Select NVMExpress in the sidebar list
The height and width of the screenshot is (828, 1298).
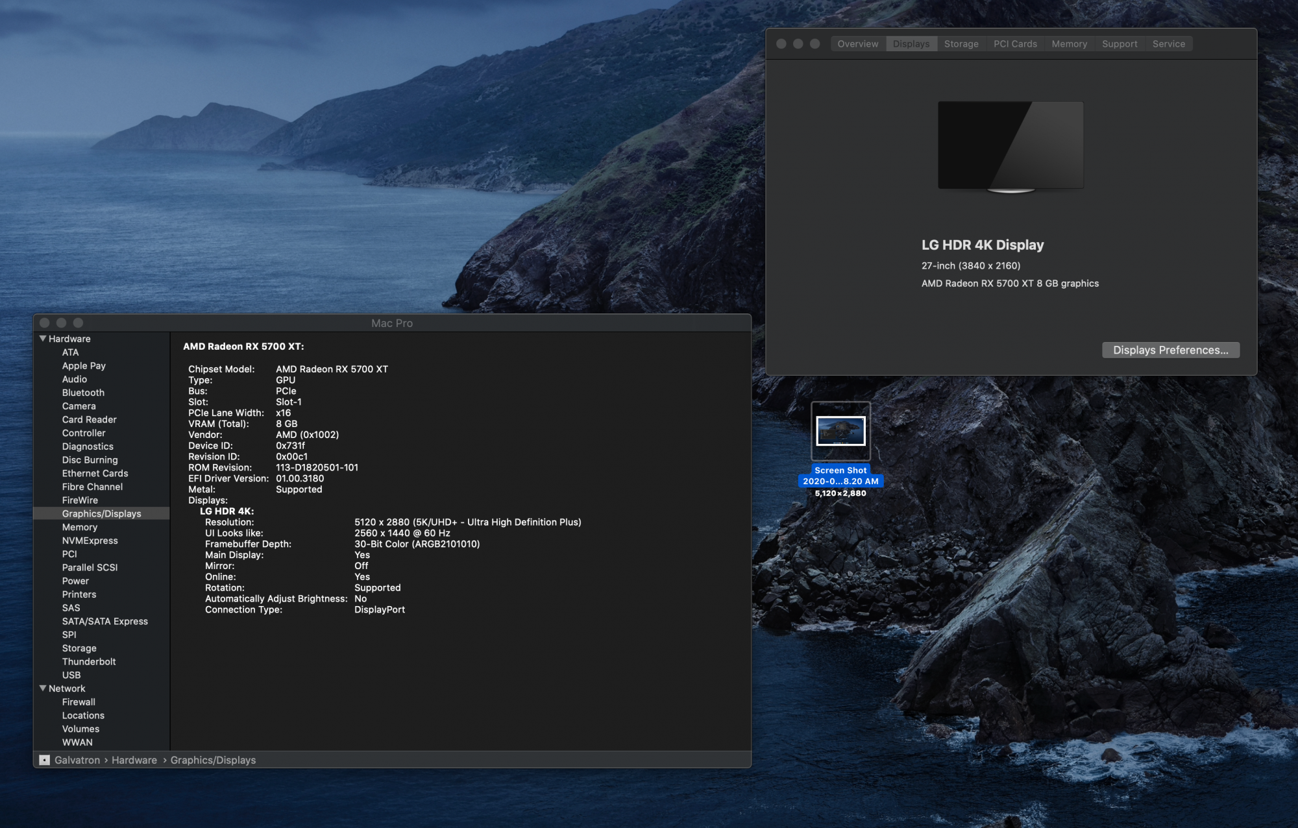pyautogui.click(x=90, y=541)
